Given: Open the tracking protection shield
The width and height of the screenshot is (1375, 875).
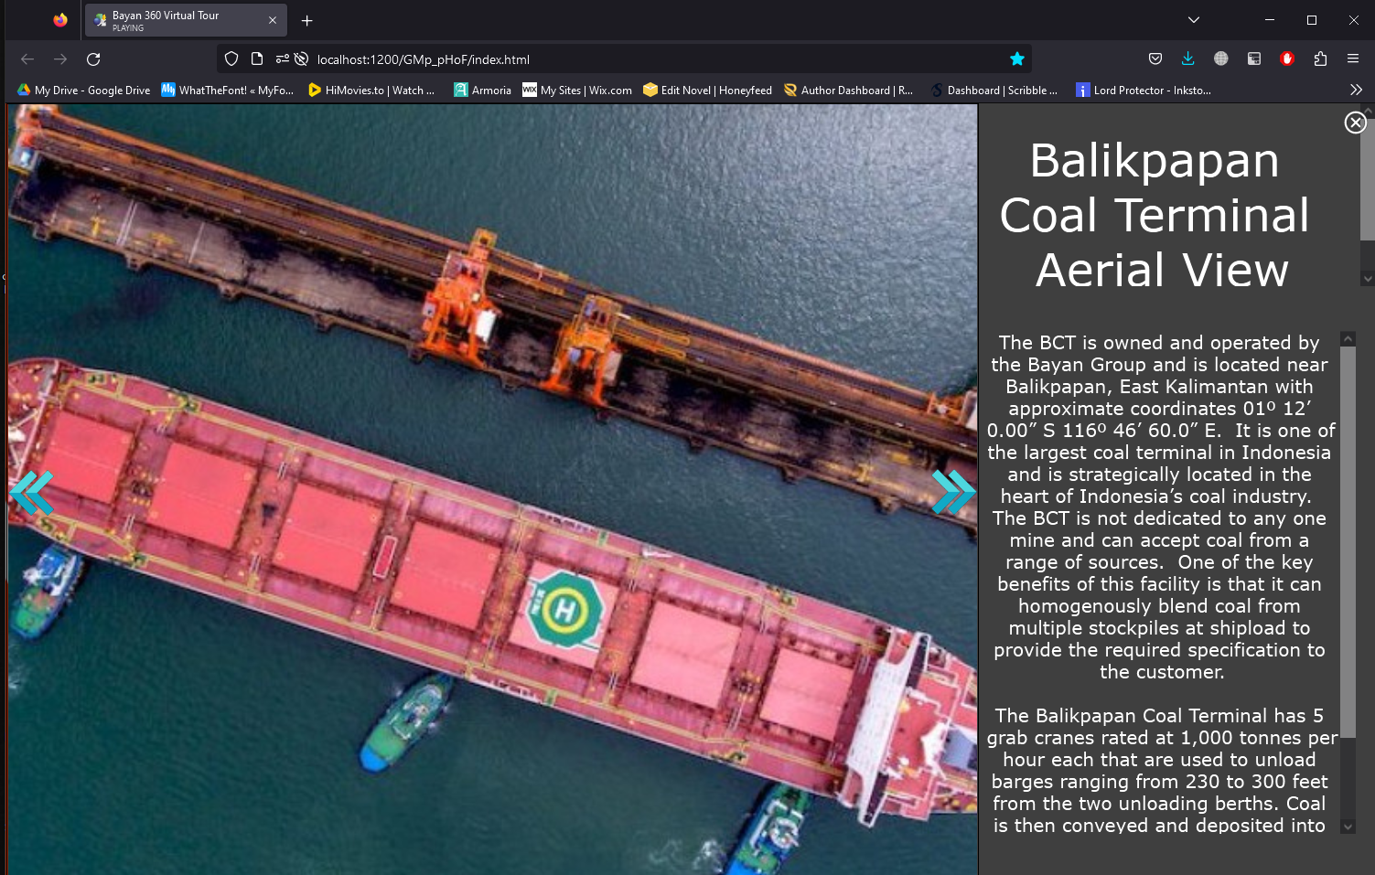Looking at the screenshot, I should 231,59.
